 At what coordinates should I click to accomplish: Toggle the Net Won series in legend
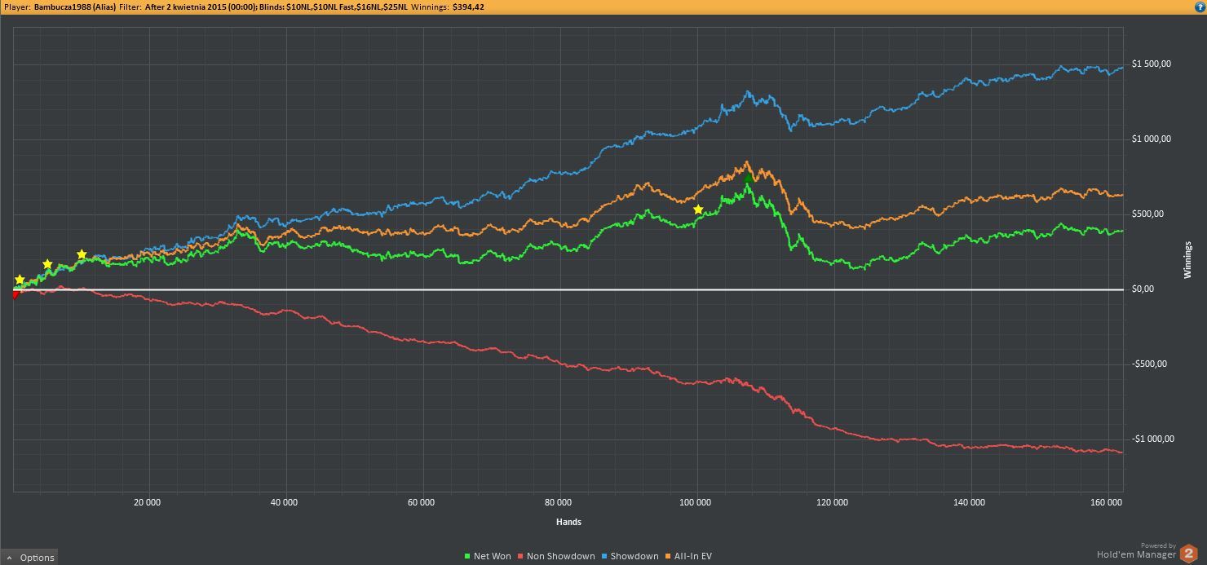tap(488, 556)
